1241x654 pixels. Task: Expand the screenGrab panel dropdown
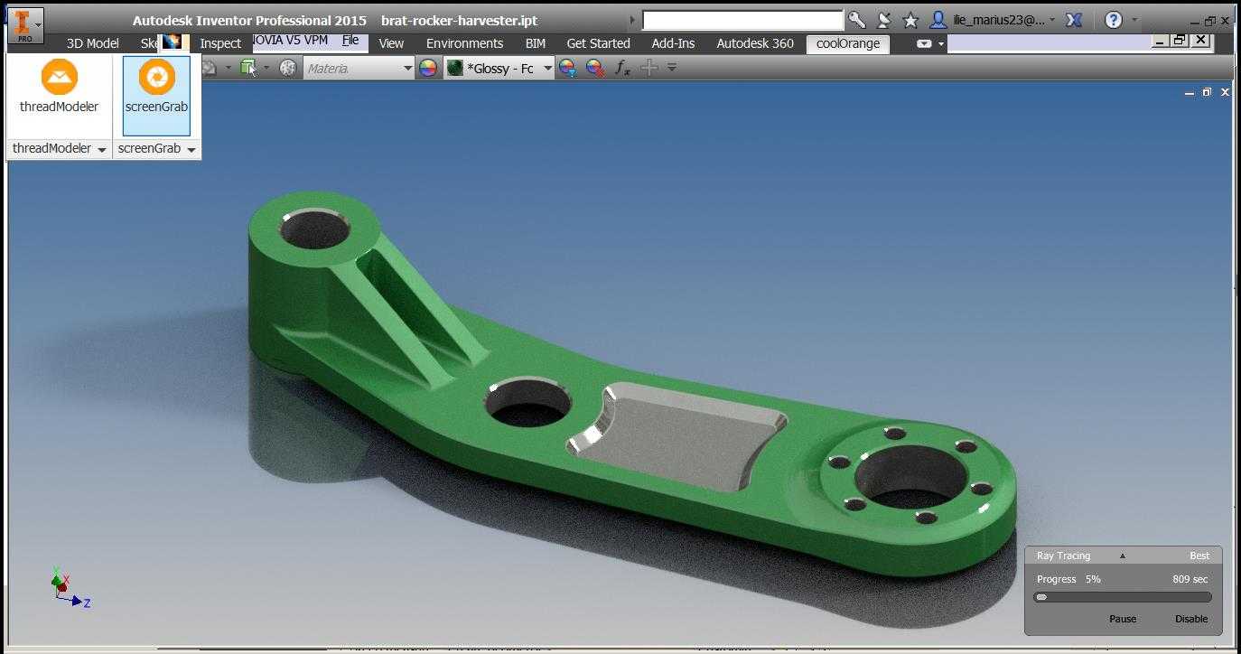(x=191, y=149)
